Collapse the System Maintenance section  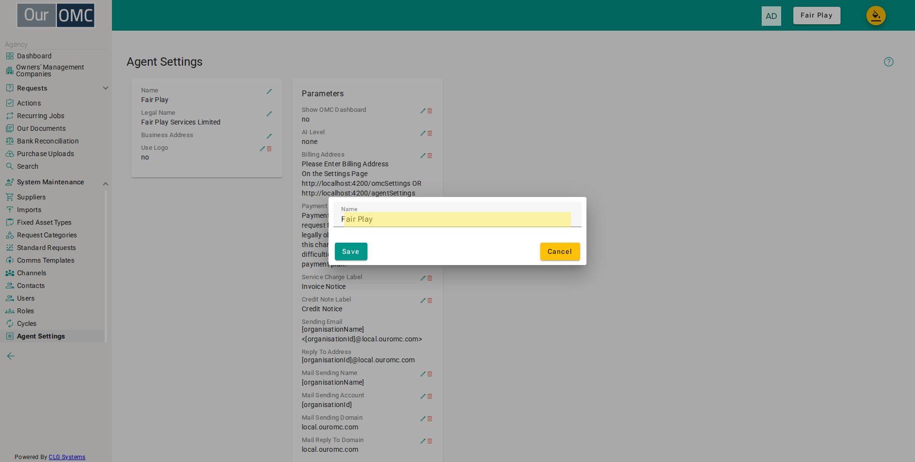106,183
